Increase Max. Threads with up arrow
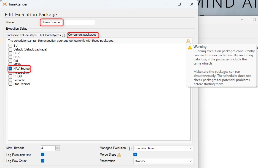Viewport: 258px width, 168px height. tap(57, 147)
